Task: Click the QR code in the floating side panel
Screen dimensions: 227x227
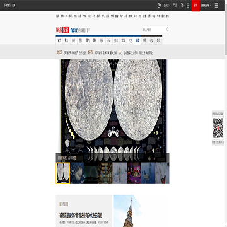Action: click(218, 128)
